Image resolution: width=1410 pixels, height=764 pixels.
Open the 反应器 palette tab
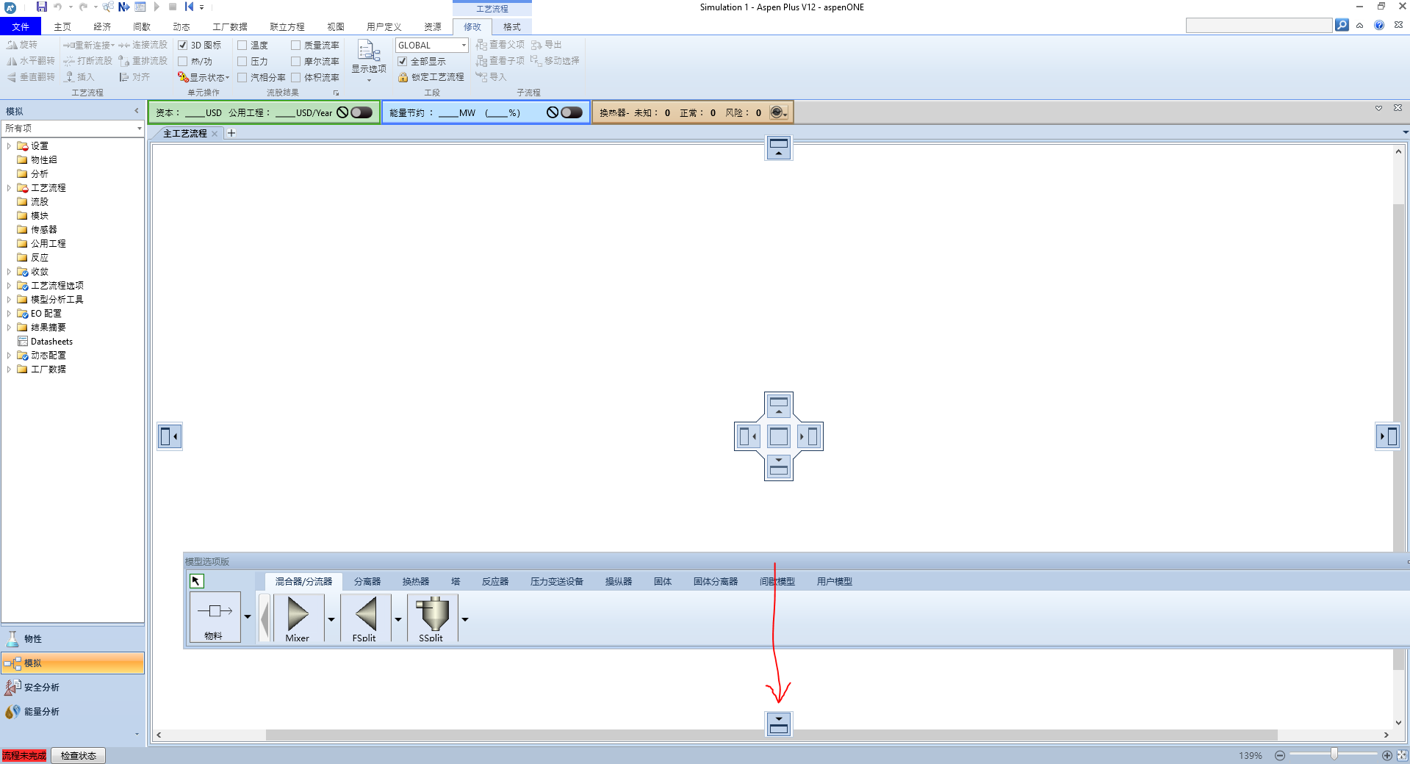coord(495,582)
